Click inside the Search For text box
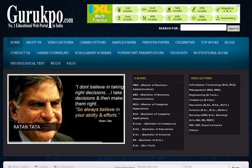 (203, 28)
